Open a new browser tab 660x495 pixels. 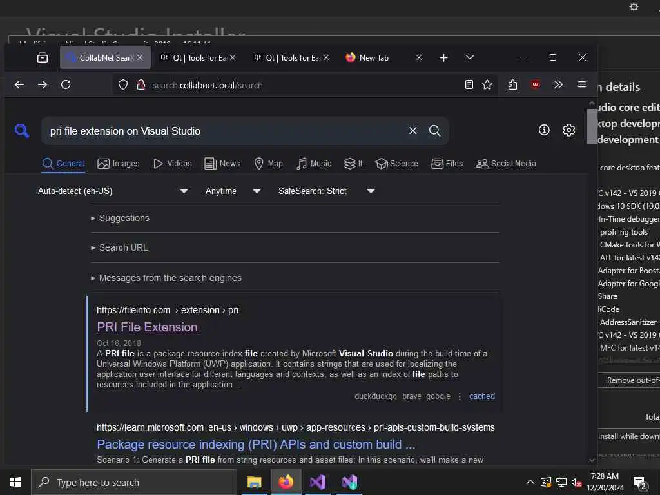(443, 57)
